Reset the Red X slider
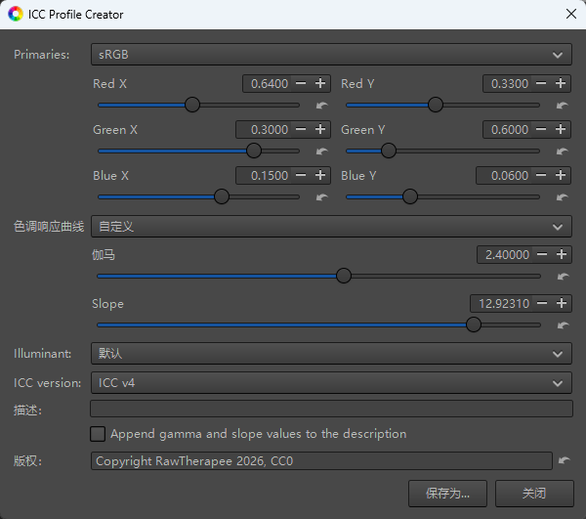Image resolution: width=586 pixels, height=519 pixels. [x=321, y=106]
